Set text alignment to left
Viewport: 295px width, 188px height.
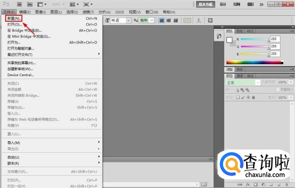162,20
